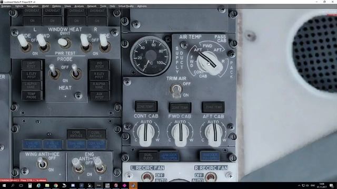337x189 pixels.
Task: Open the Add-ons menu
Action: (x=142, y=6)
